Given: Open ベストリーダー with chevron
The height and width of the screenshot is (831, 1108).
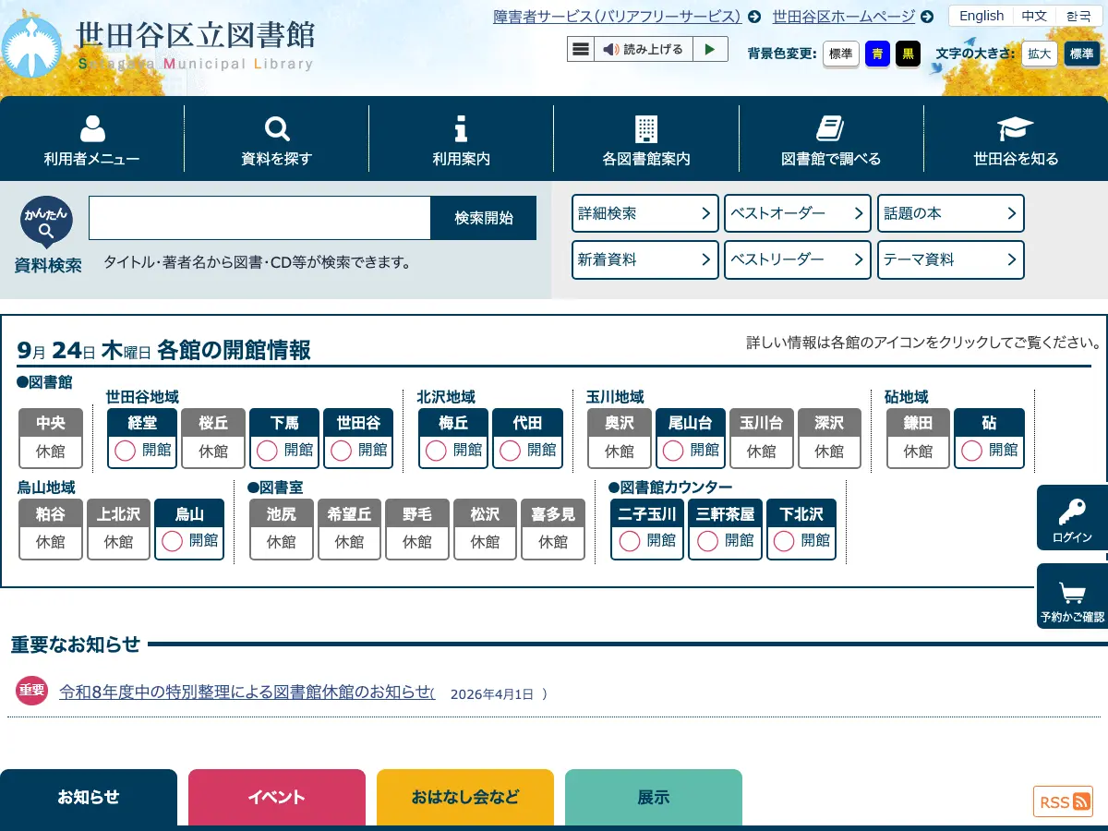Looking at the screenshot, I should [x=798, y=259].
